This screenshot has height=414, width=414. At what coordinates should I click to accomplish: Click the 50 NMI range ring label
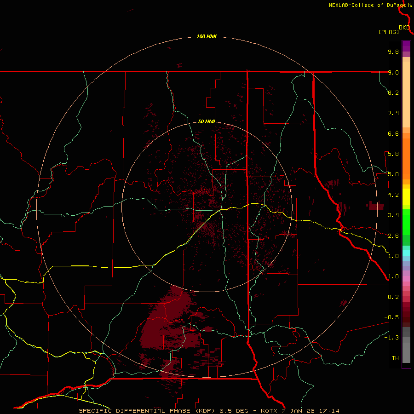point(207,121)
